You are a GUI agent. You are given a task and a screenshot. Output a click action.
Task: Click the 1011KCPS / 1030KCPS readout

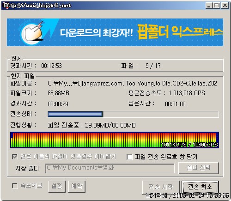tap(189, 145)
